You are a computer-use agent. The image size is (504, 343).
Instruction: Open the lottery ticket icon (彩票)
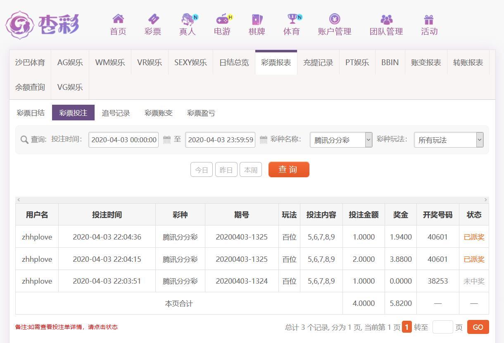[153, 19]
